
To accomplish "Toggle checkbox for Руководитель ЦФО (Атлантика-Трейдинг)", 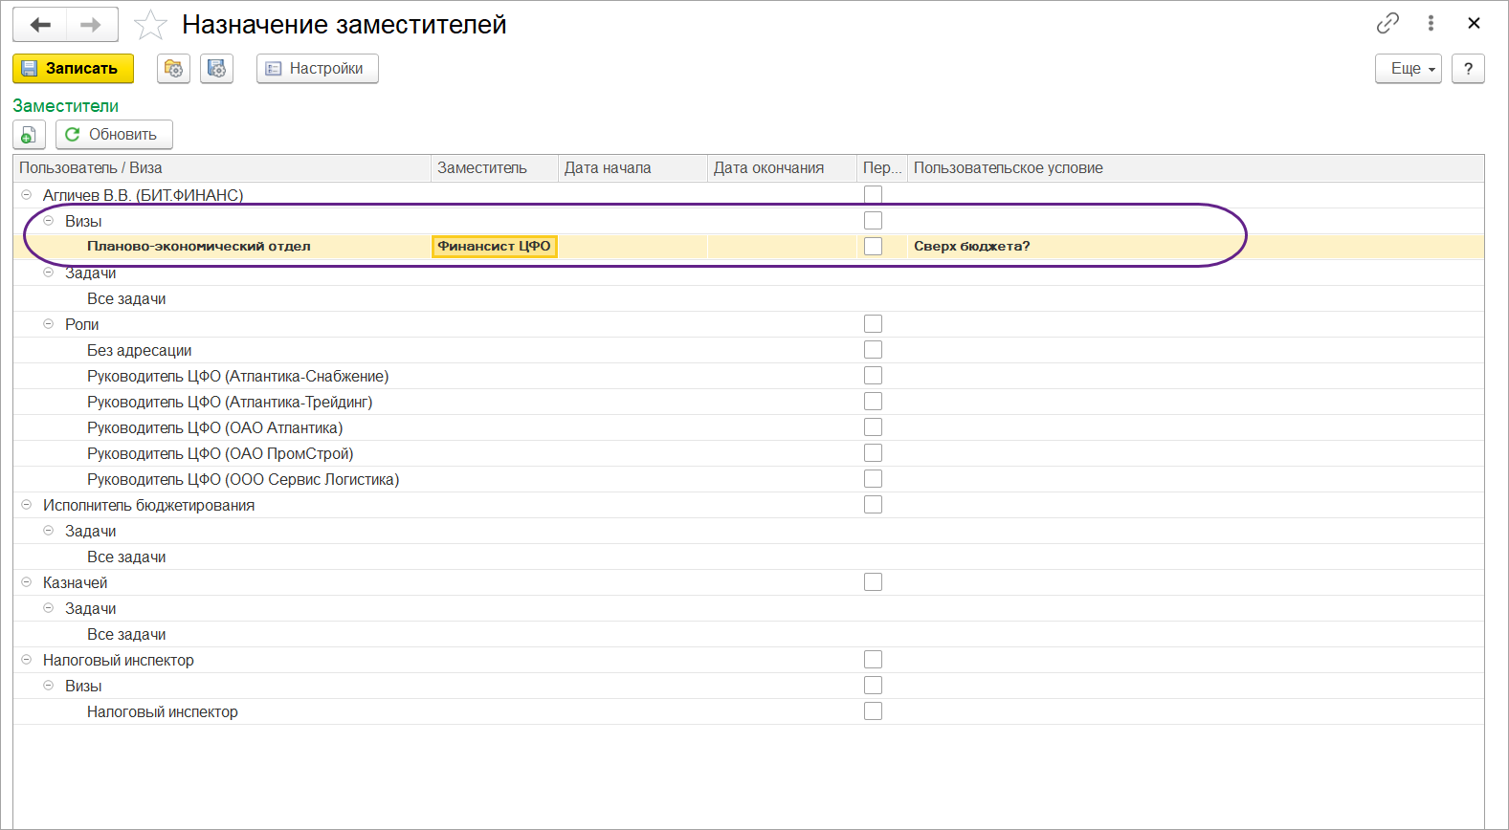I will (x=873, y=402).
